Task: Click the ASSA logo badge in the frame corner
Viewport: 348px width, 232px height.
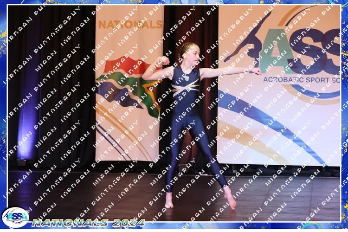Action: tap(15, 218)
